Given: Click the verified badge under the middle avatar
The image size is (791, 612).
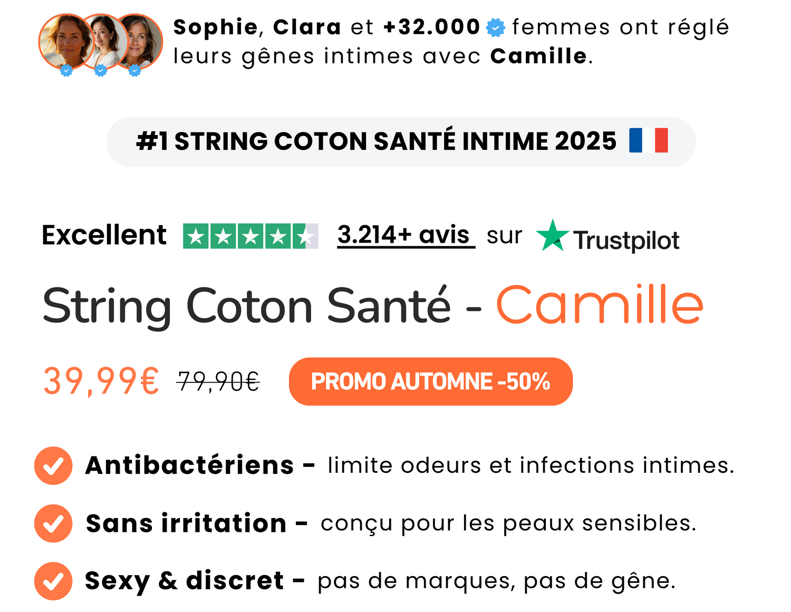Looking at the screenshot, I should (x=101, y=70).
